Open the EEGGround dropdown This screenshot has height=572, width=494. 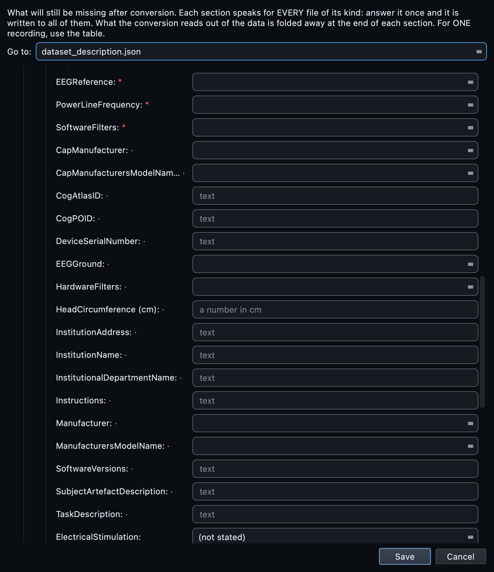click(335, 264)
